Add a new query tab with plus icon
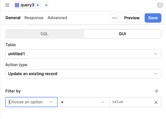Viewport: 166px width, 119px height. (x=46, y=5)
